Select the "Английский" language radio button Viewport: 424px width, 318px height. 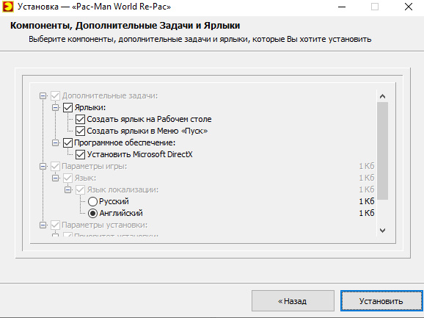pos(92,213)
